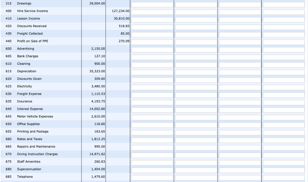Select the last blank field for Depreciation
This screenshot has width=308, height=182.
point(283,72)
